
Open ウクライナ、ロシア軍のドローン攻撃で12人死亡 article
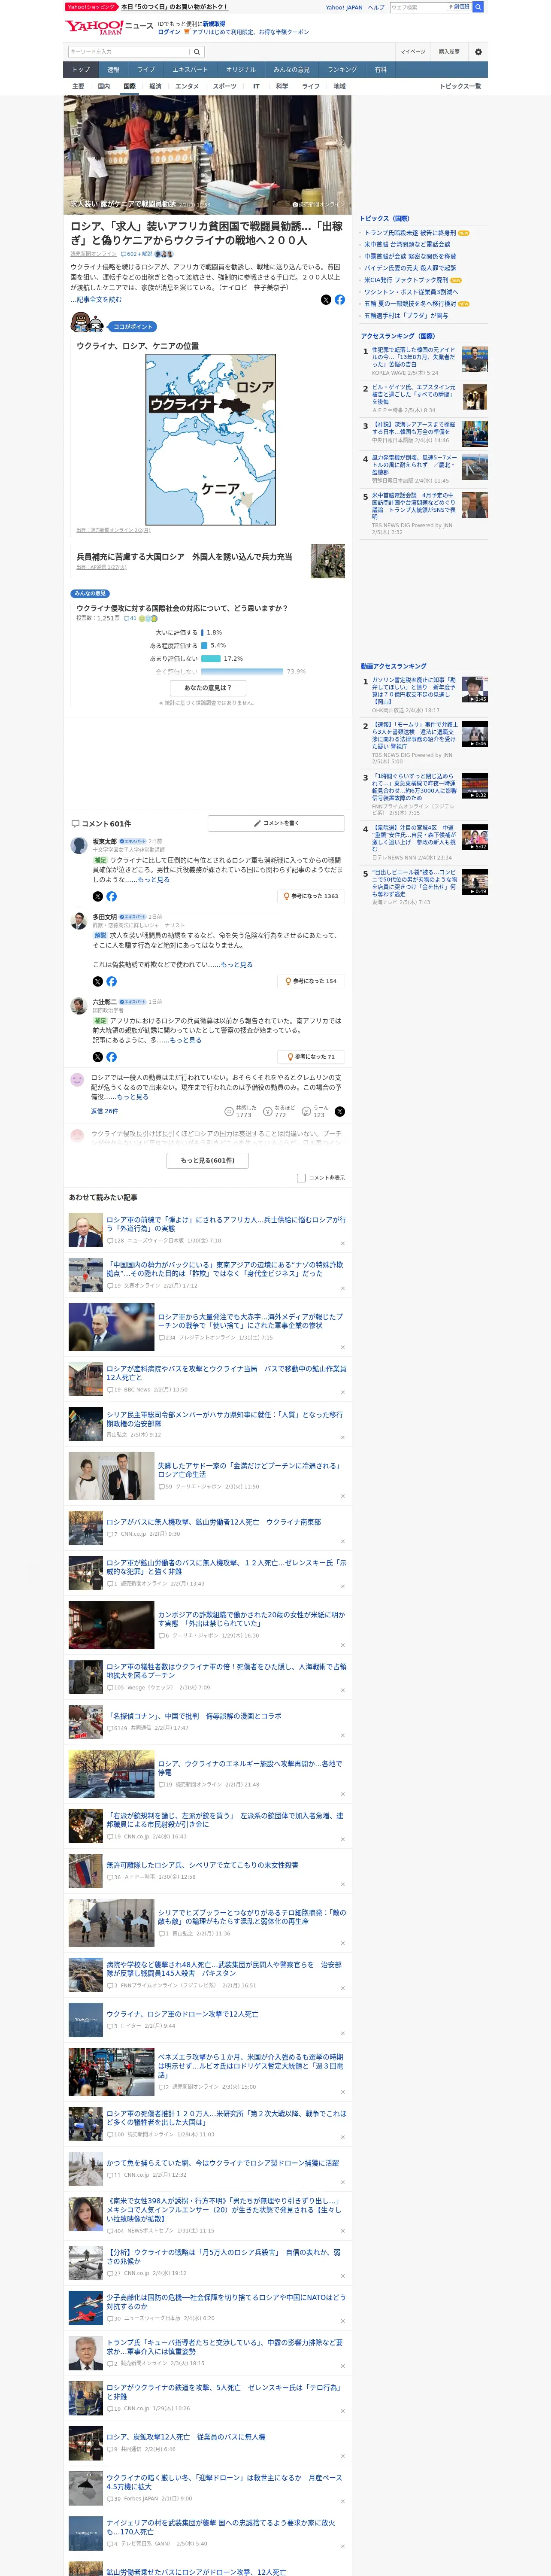tap(182, 2014)
